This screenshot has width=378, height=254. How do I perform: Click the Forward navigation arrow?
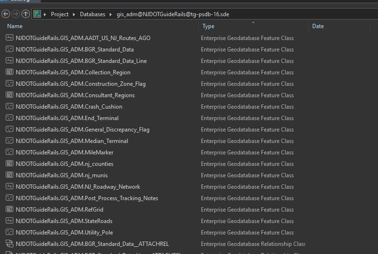click(16, 14)
